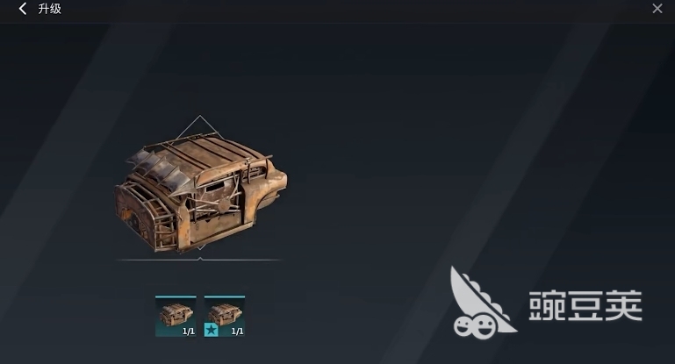Close the upgrade screen with the X
This screenshot has height=364, width=675.
[x=657, y=8]
